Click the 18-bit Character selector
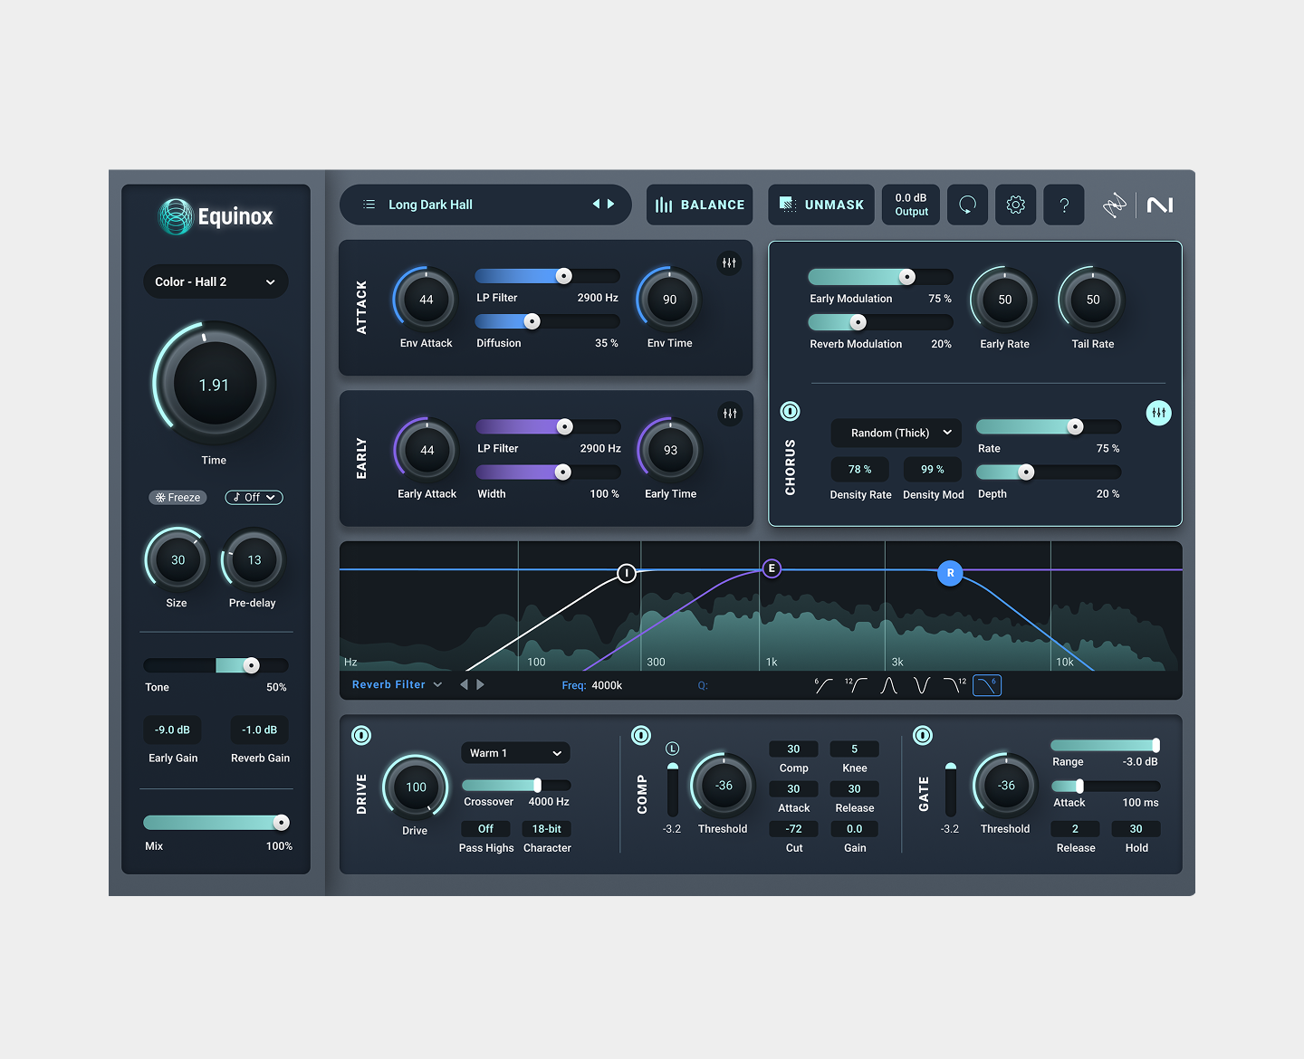The image size is (1304, 1059). [547, 829]
